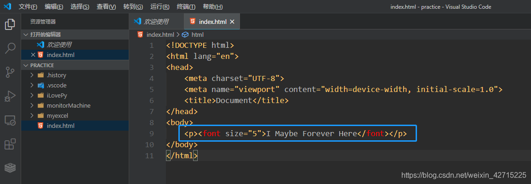Close the index.html editor tab
This screenshot has height=184, width=531.
click(x=232, y=22)
